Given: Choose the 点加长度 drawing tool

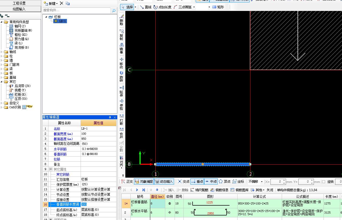Looking at the screenshot, I should tap(162, 7).
